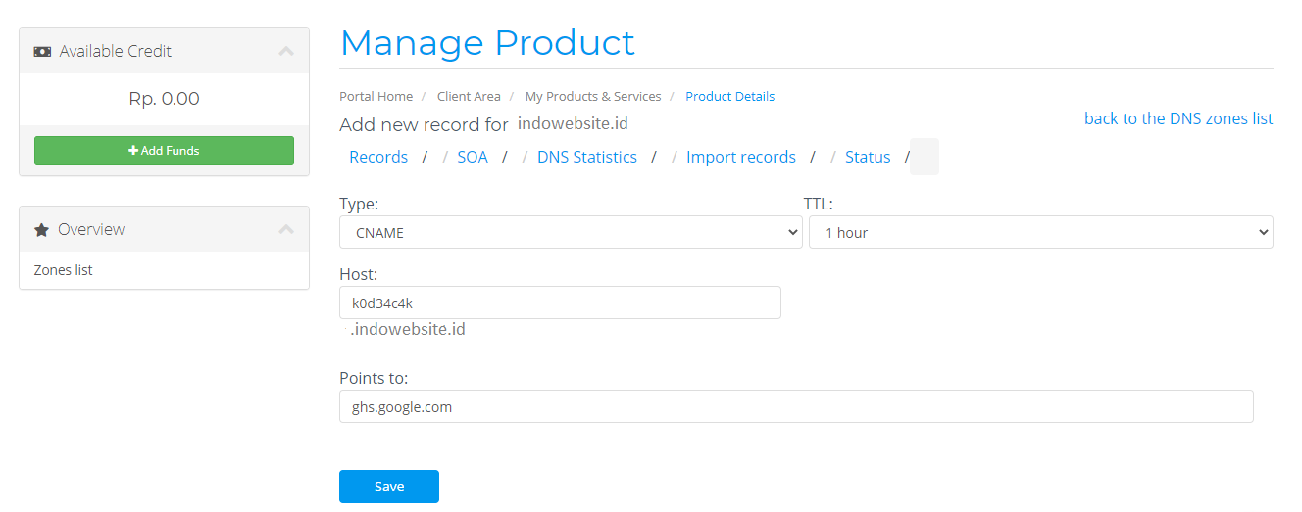View the DNS Statistics tab
Screen dimensions: 1302x512
[x=586, y=157]
